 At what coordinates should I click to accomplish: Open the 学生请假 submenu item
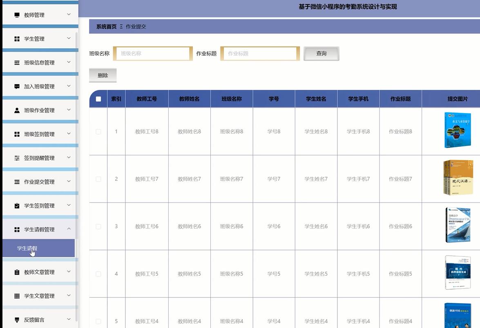point(38,248)
